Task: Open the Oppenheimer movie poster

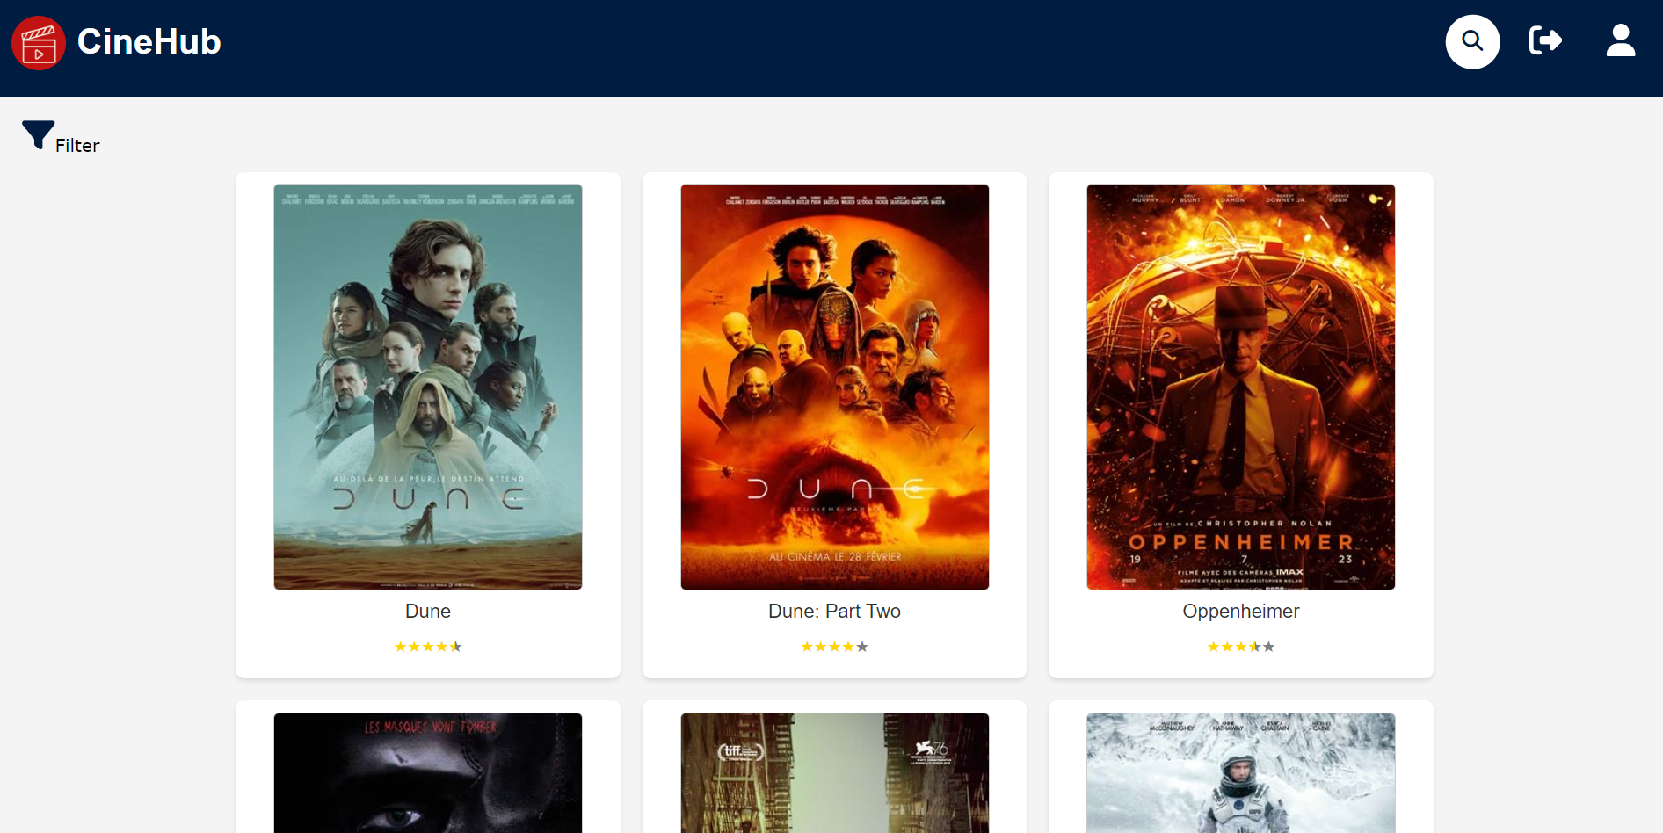Action: pyautogui.click(x=1240, y=387)
